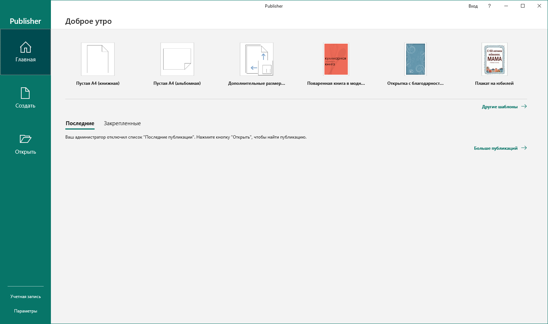
Task: Open Учетная запись in sidebar
Action: point(25,297)
